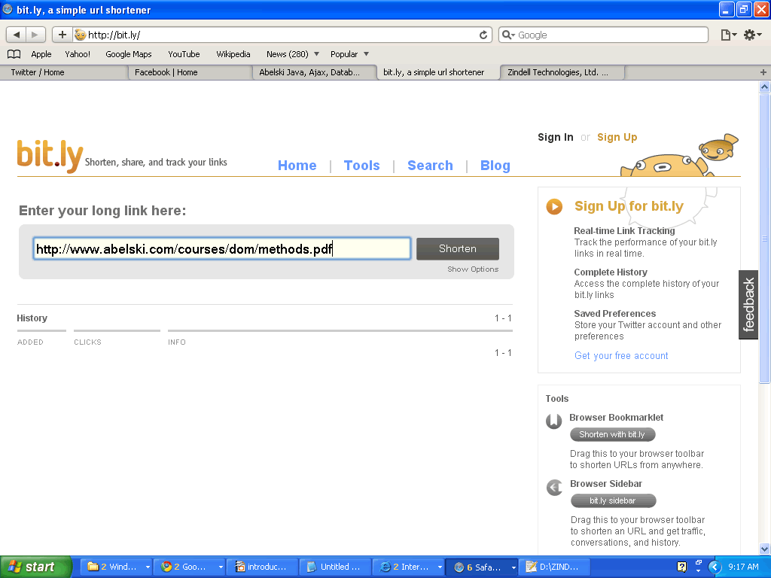
Task: Open the introduc... taskbar window
Action: [261, 567]
